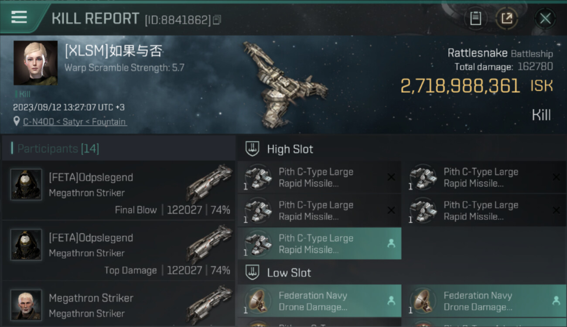Image resolution: width=567 pixels, height=327 pixels.
Task: Close the kill report window
Action: click(545, 19)
